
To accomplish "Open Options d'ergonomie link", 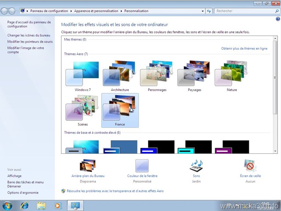I will (23, 193).
